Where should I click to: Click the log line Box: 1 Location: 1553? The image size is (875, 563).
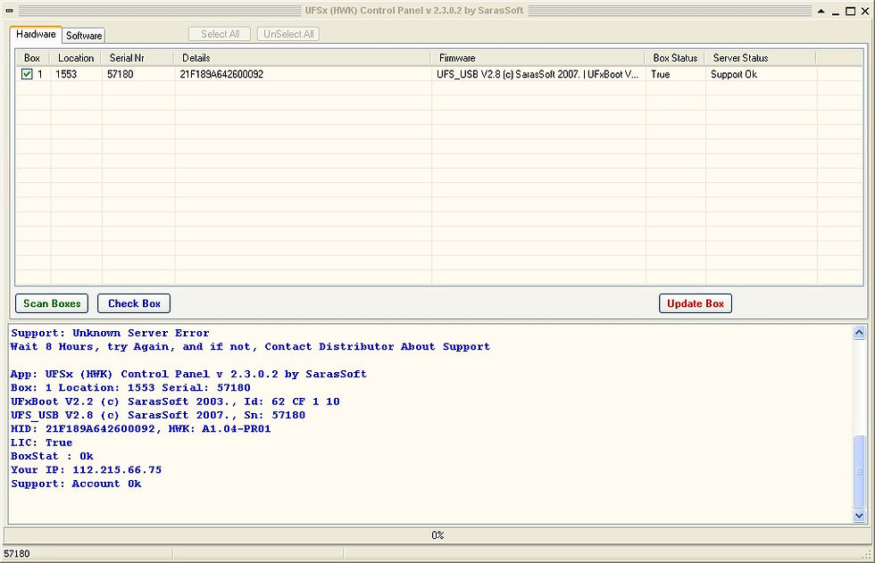point(130,388)
